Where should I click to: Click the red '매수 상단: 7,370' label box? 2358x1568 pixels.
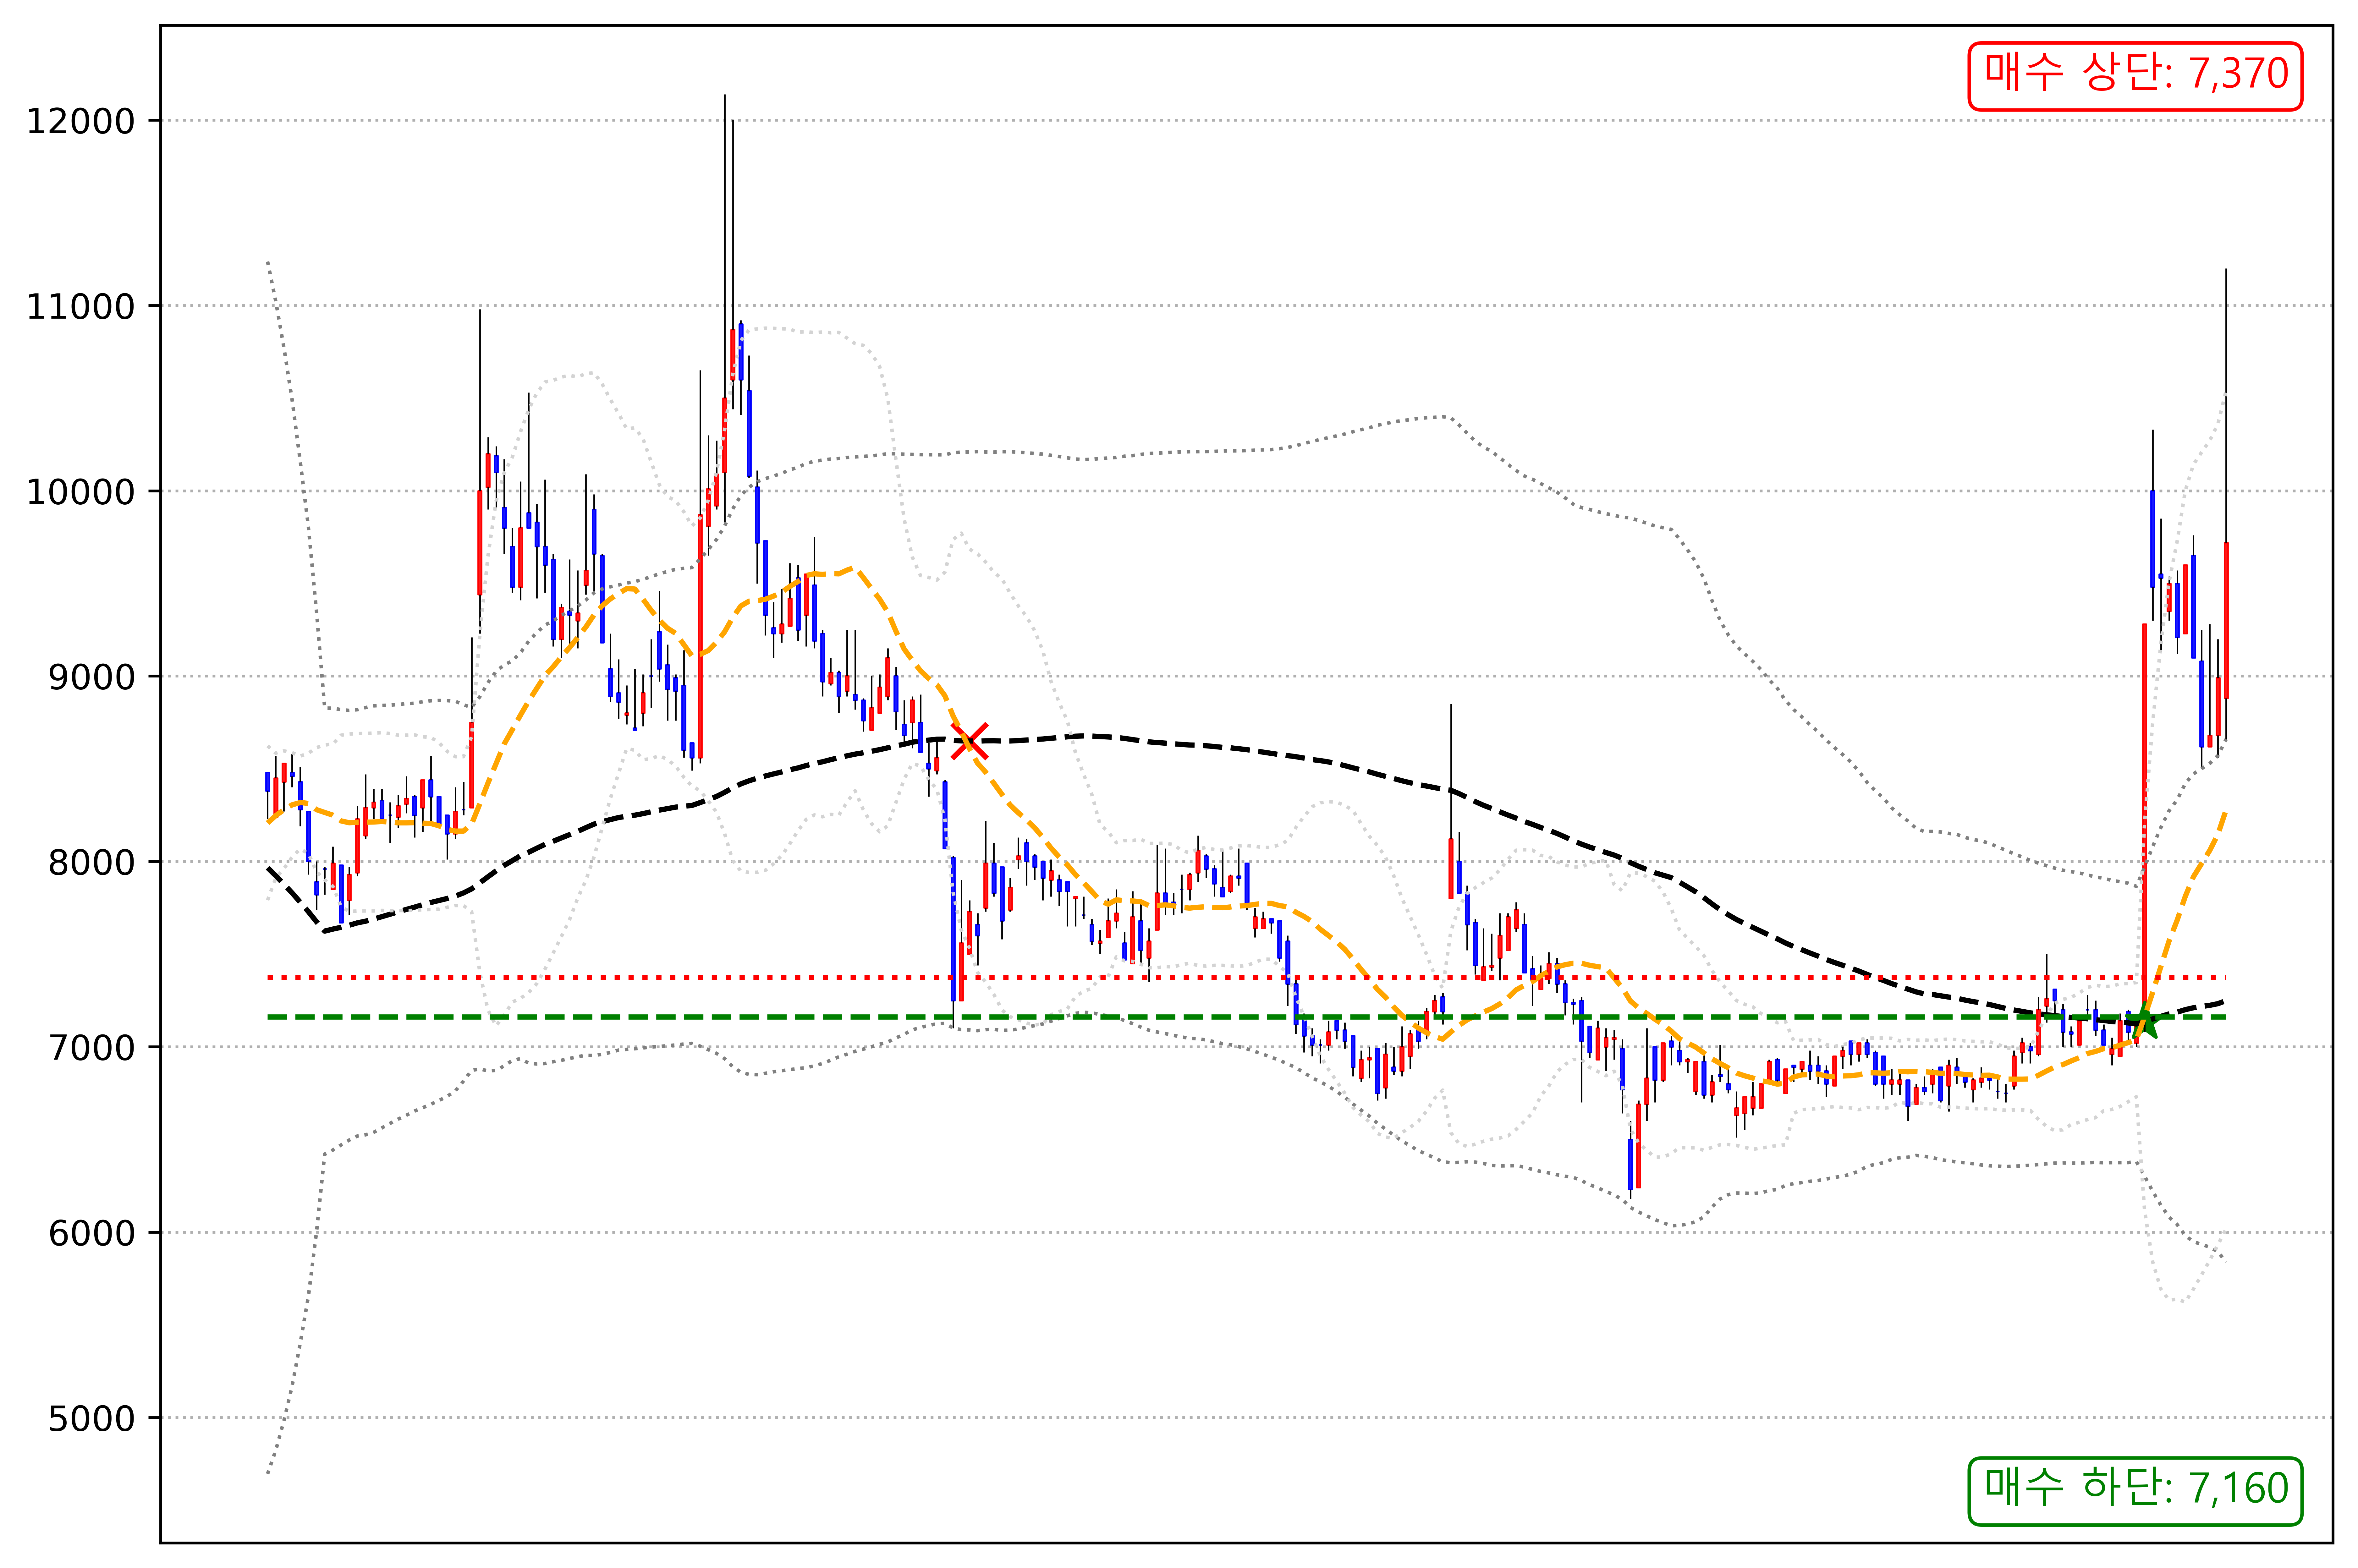coord(2135,76)
